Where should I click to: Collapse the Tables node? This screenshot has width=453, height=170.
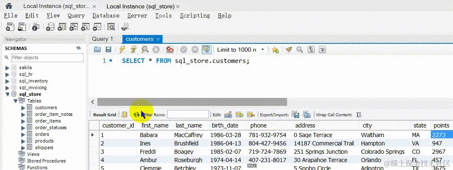15,101
